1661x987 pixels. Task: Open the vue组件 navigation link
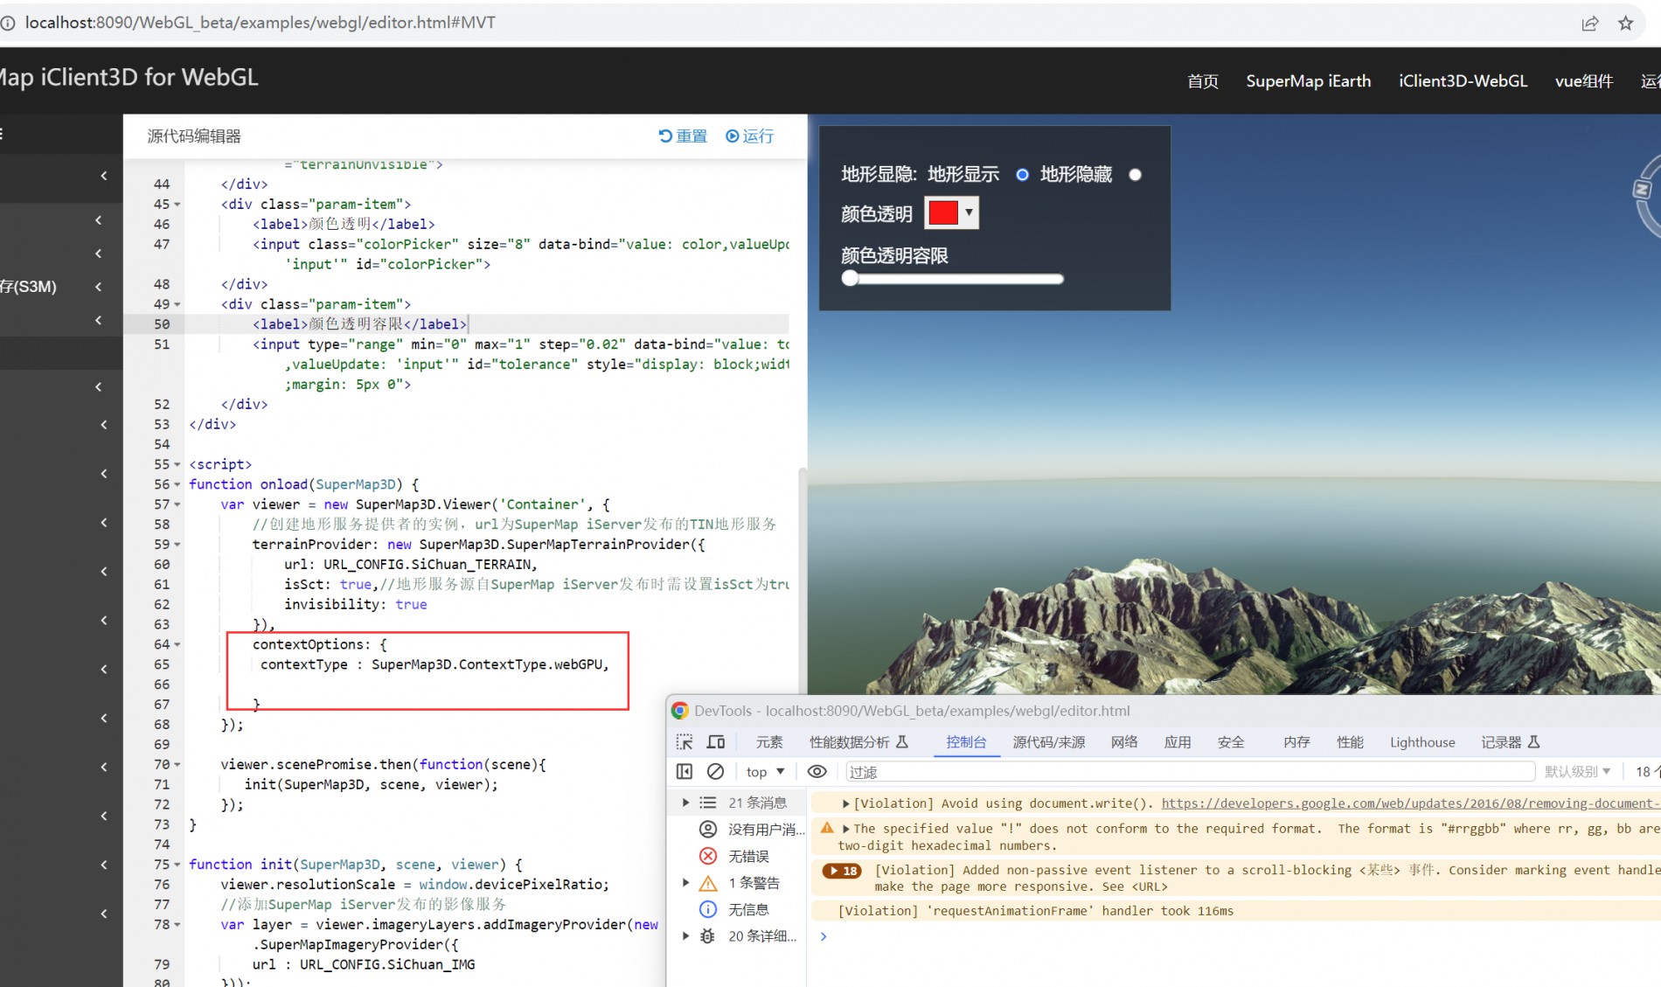[x=1584, y=81]
